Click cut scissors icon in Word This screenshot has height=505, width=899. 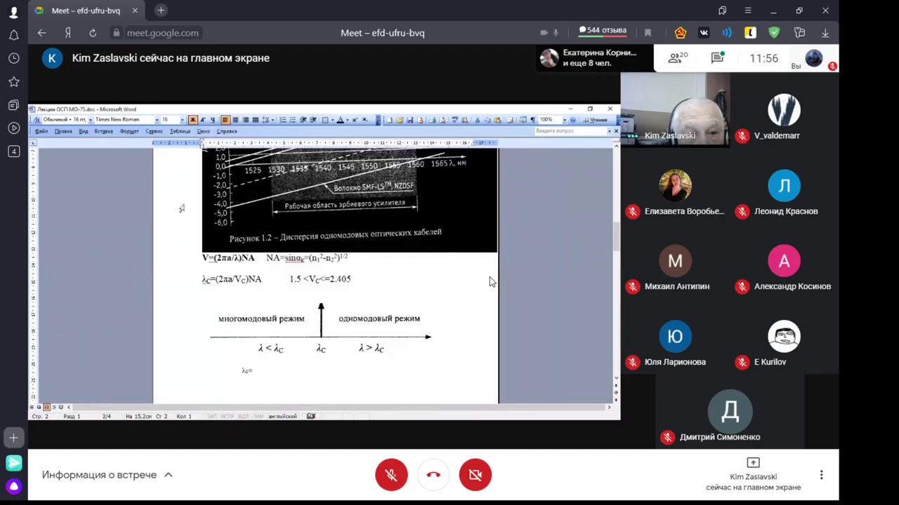478,120
